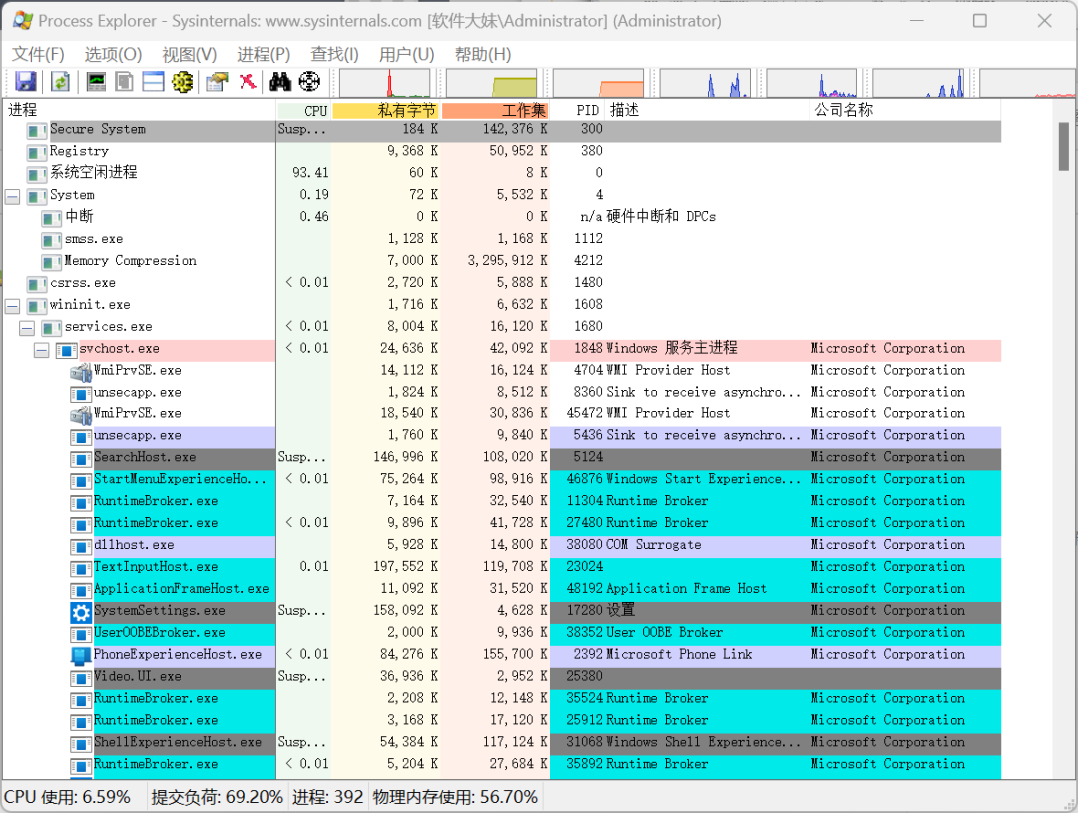Select UserOOBEBroker.exe process
The image size is (1078, 813).
click(x=159, y=633)
